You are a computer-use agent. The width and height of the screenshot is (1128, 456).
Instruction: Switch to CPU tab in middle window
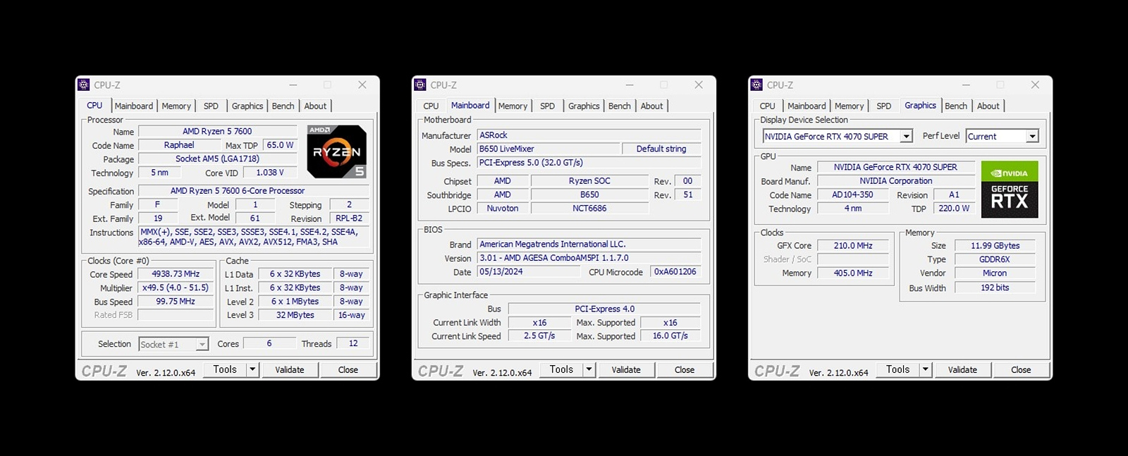click(x=431, y=106)
